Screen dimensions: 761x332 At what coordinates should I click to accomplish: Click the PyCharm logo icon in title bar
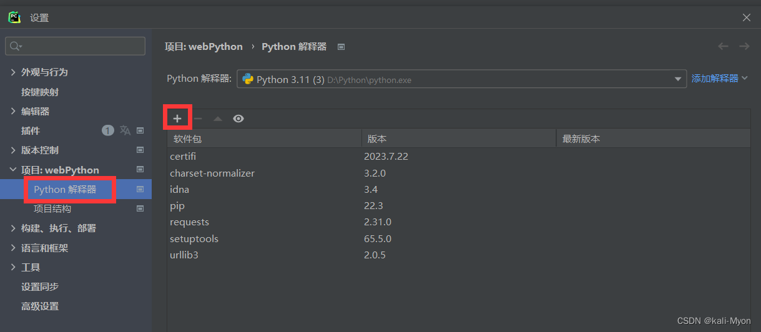click(14, 17)
